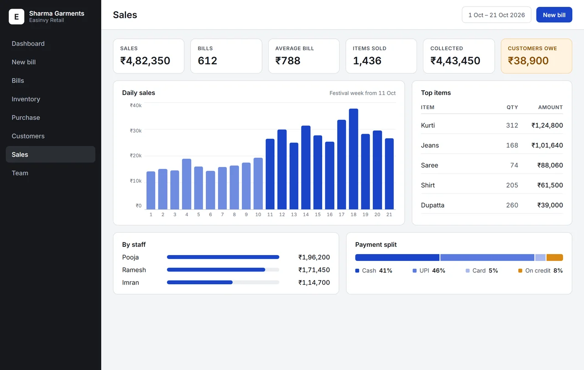Image resolution: width=584 pixels, height=370 pixels.
Task: Click the day 4 bar in Daily sales
Action: pos(187,184)
